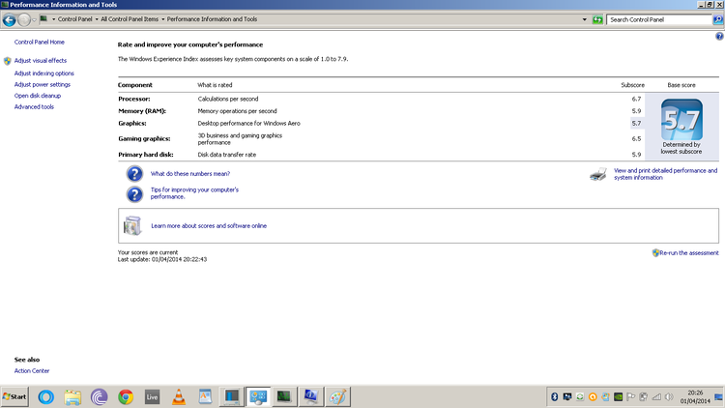Open the blue Help question mark icon
Image resolution: width=725 pixels, height=408 pixels.
(719, 36)
